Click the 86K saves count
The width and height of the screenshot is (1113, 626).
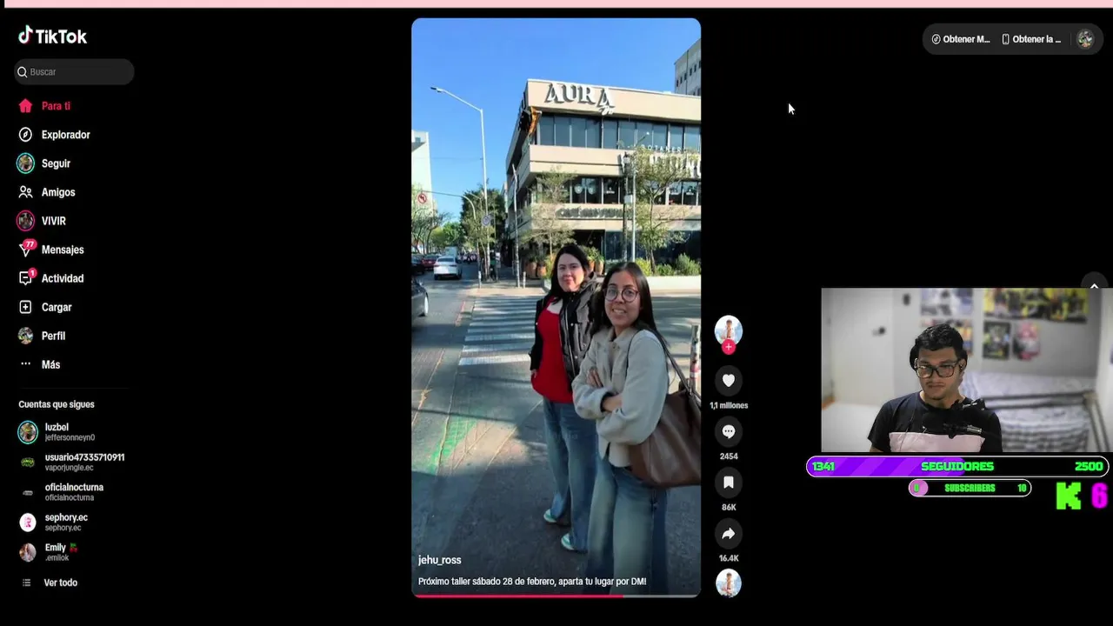click(x=729, y=507)
